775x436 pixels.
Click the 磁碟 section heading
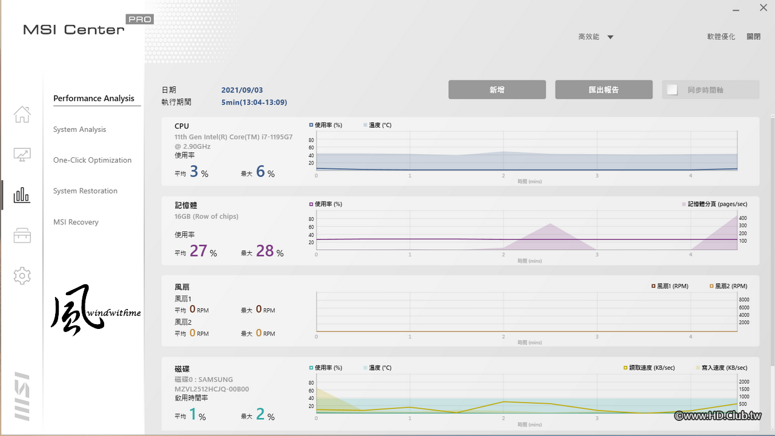pyautogui.click(x=182, y=369)
